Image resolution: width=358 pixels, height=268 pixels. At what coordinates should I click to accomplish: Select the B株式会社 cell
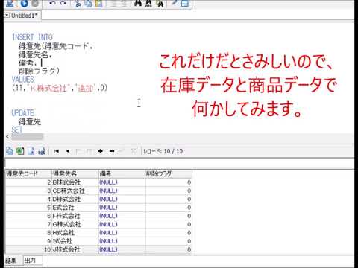75,182
